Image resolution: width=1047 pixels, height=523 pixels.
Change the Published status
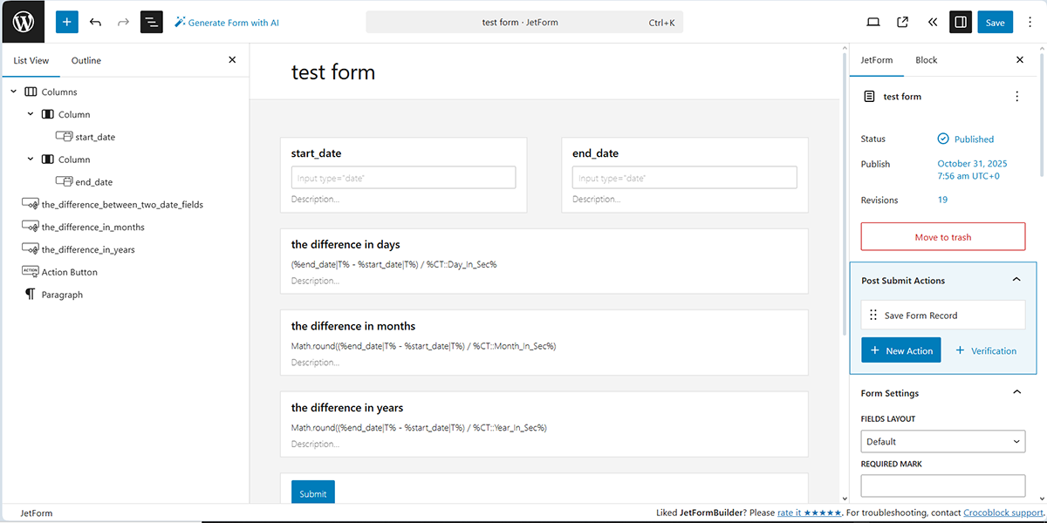coord(965,139)
